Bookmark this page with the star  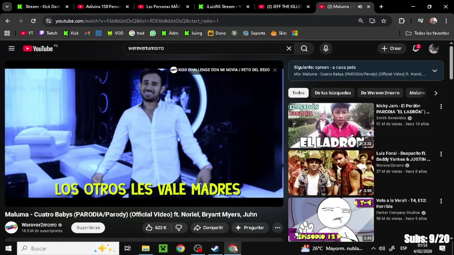click(x=383, y=21)
